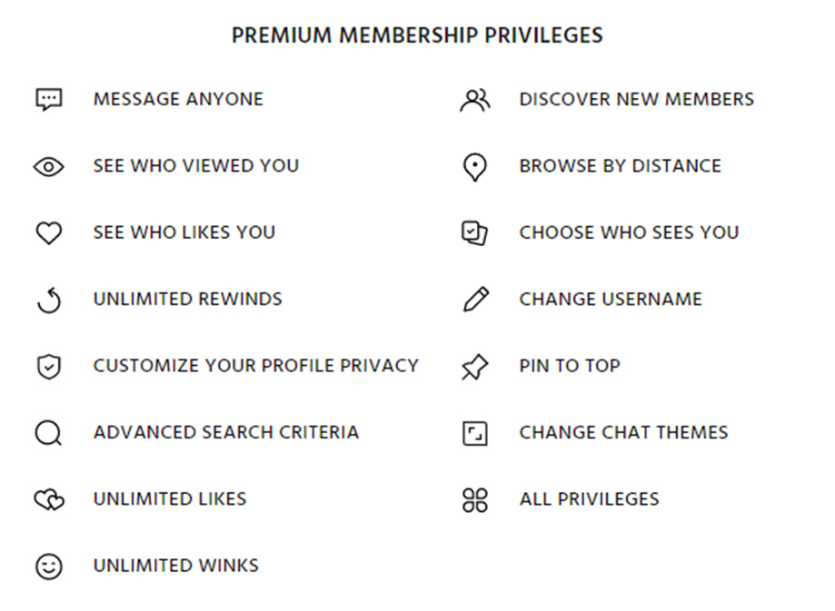This screenshot has height=611, width=835.
Task: Click the Choose Who Sees You checkmark icon
Action: (x=474, y=233)
